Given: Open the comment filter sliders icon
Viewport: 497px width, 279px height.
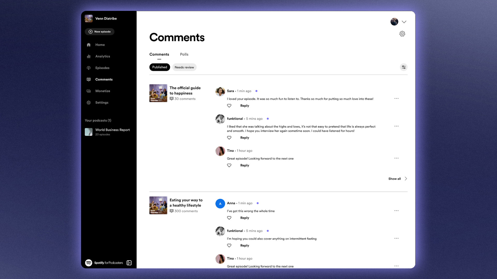Looking at the screenshot, I should click(404, 67).
